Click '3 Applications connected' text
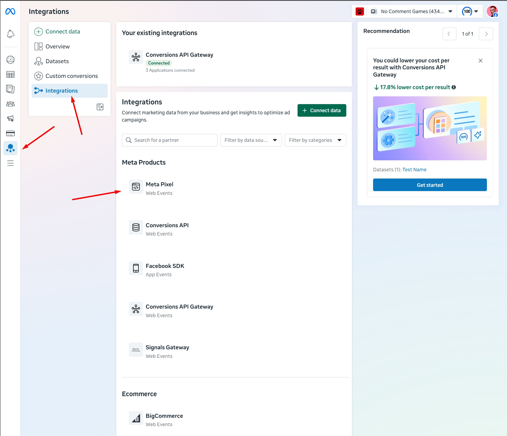The image size is (507, 436). 170,70
